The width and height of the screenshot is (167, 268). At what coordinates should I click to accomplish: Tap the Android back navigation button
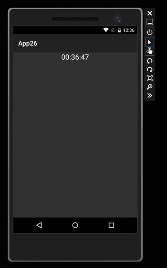39,225
